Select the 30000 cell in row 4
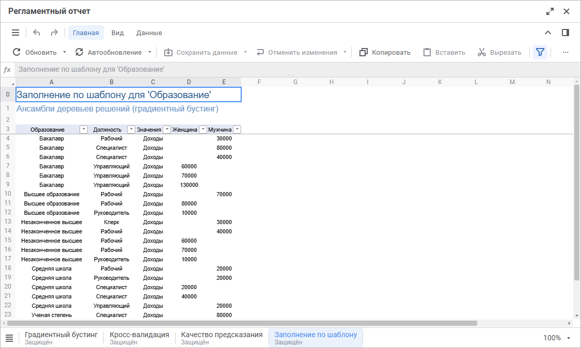Screen dimensions: 581x348 pyautogui.click(x=224, y=138)
